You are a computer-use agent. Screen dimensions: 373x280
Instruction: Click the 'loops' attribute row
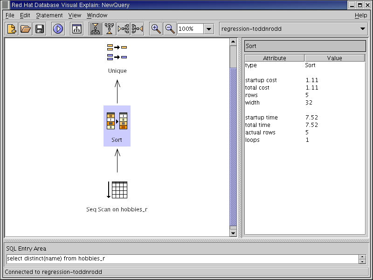tap(305, 140)
